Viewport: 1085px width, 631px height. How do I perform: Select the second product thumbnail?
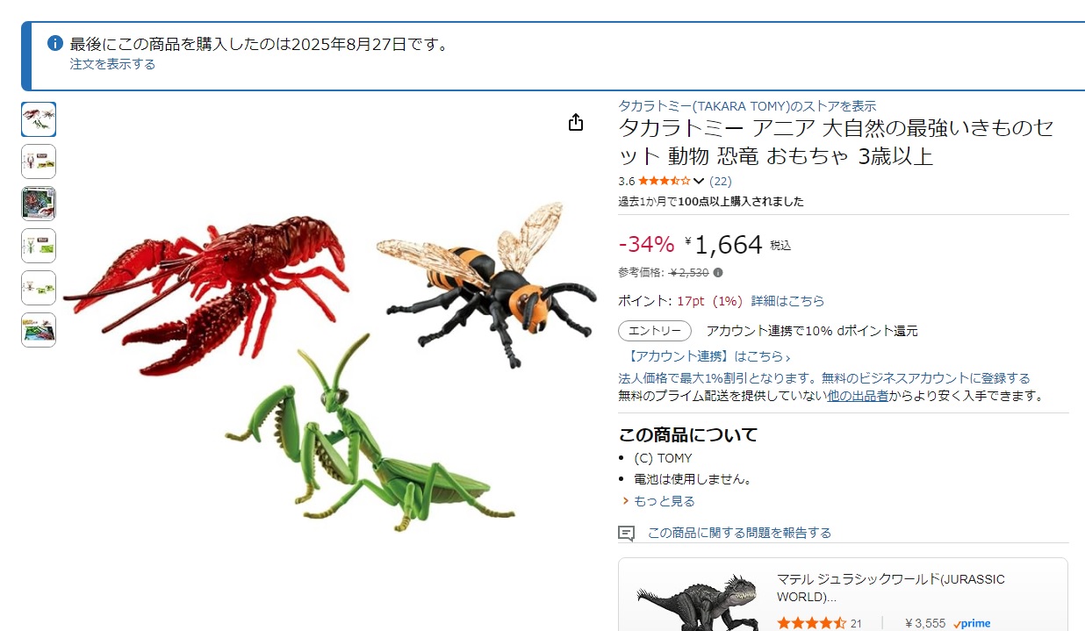pyautogui.click(x=39, y=161)
